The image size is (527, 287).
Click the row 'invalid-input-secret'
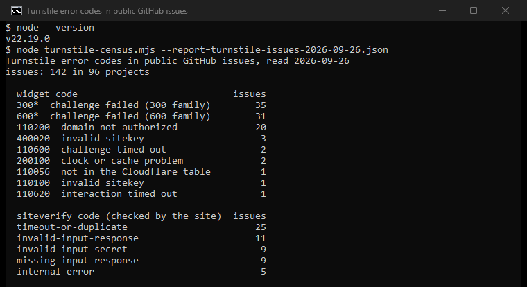[141, 250]
